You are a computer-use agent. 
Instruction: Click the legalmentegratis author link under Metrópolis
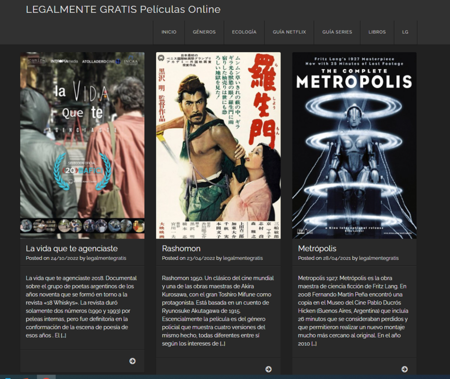378,258
